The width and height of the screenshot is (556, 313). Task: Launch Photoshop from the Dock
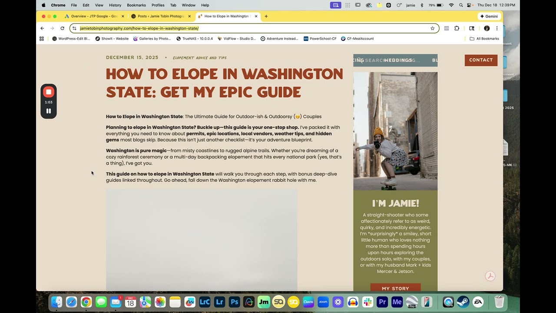[234, 302]
